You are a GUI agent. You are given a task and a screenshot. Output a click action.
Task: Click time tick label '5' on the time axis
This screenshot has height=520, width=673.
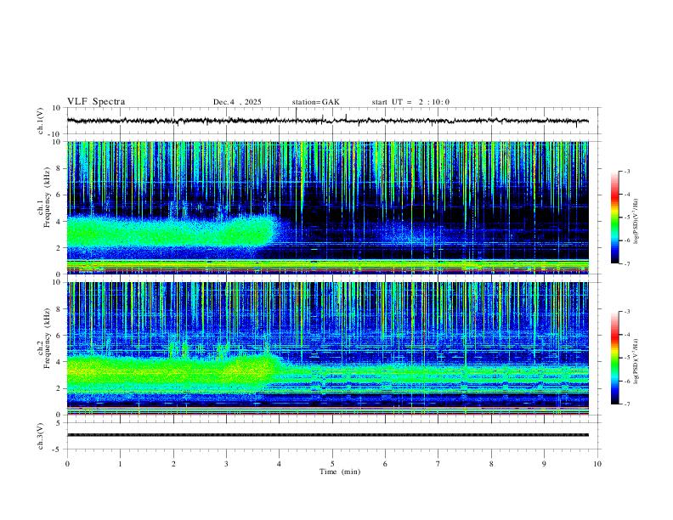[x=332, y=464]
